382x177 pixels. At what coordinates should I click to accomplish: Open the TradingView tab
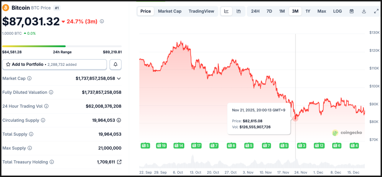pyautogui.click(x=202, y=11)
